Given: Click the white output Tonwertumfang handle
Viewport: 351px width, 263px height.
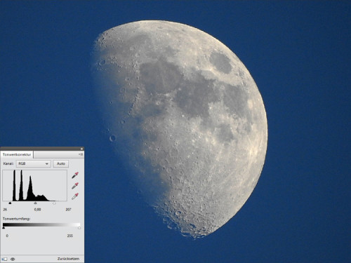Looking at the screenshot, I should point(79,227).
